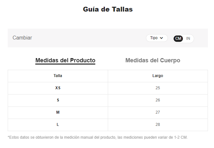Switch units to IN
Screen dimensions: 214x148
(188, 39)
